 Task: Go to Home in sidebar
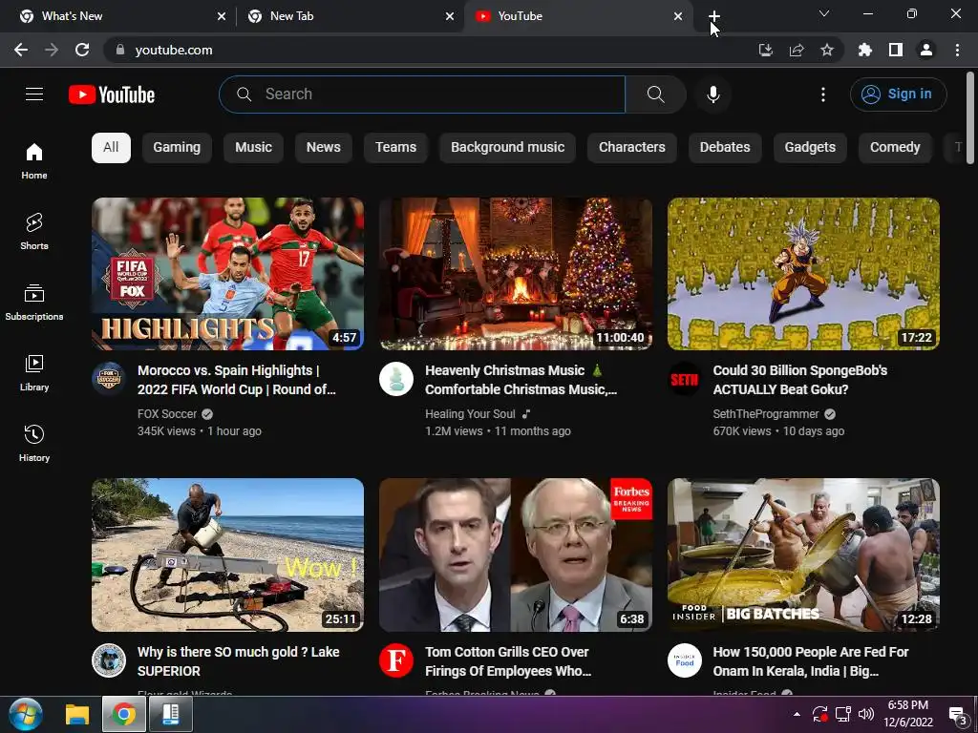tap(34, 160)
